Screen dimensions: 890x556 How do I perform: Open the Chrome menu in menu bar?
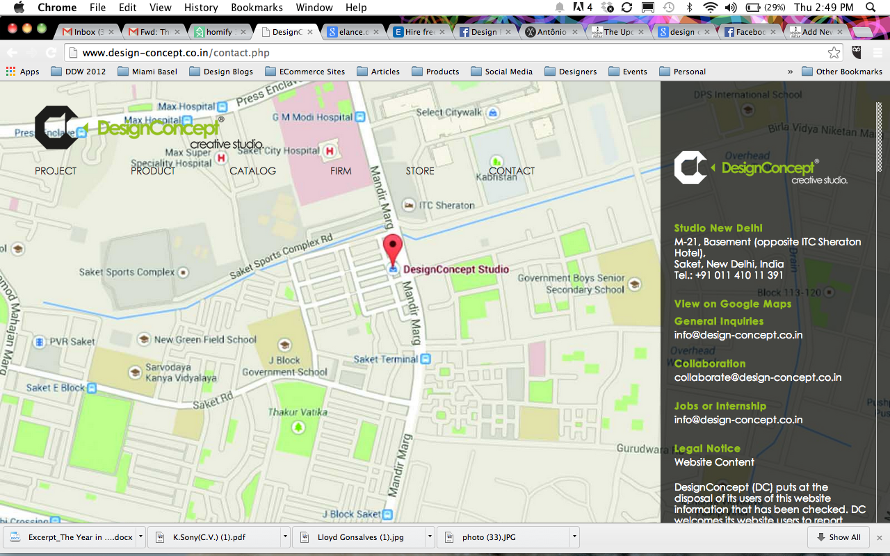click(57, 8)
